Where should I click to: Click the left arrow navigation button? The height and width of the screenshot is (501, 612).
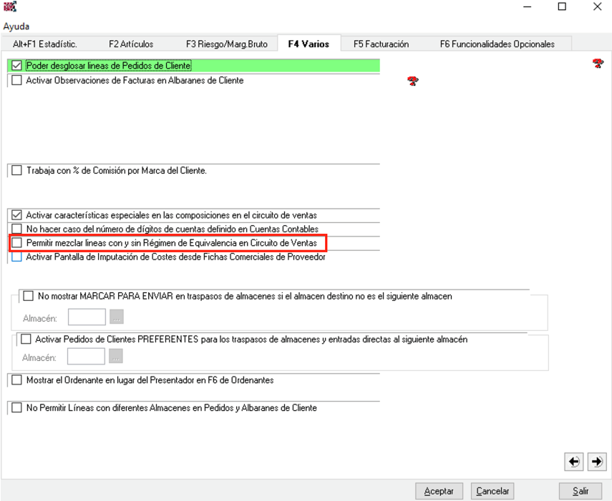point(574,462)
